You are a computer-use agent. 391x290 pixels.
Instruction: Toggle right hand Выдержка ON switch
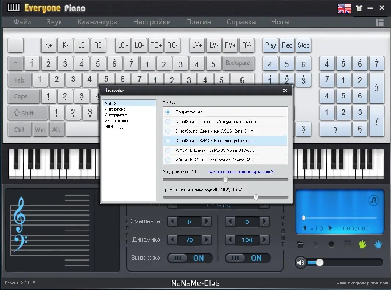point(248,258)
